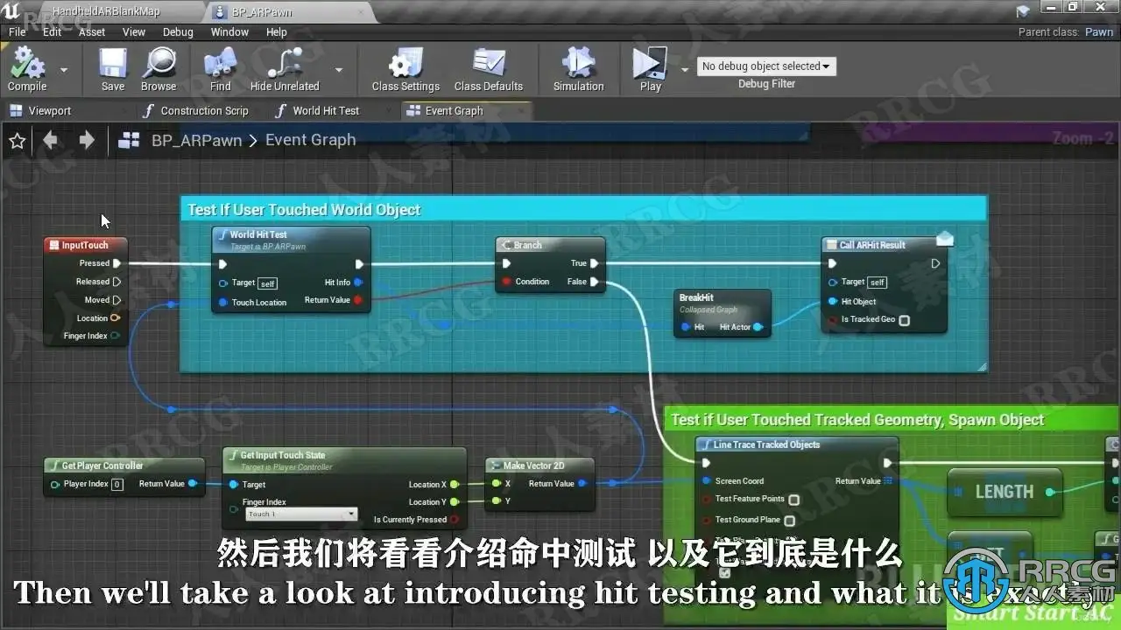Open Compile options dropdown arrow

pyautogui.click(x=63, y=70)
